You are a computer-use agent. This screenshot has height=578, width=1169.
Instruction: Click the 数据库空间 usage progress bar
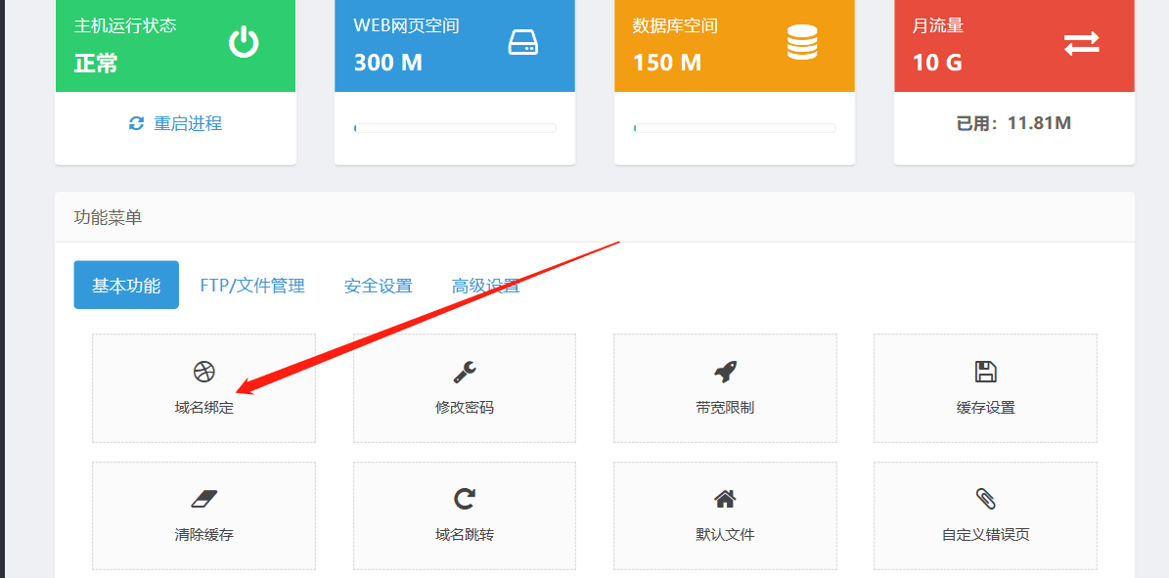coord(735,128)
